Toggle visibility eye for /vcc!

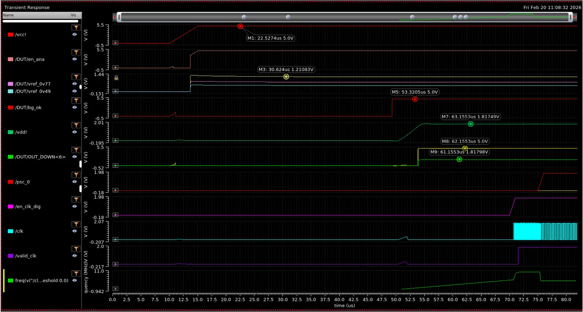point(75,35)
